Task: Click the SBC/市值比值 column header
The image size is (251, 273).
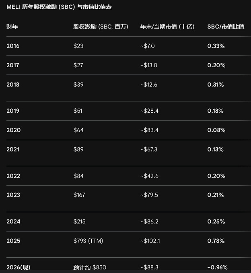Action: coord(226,27)
